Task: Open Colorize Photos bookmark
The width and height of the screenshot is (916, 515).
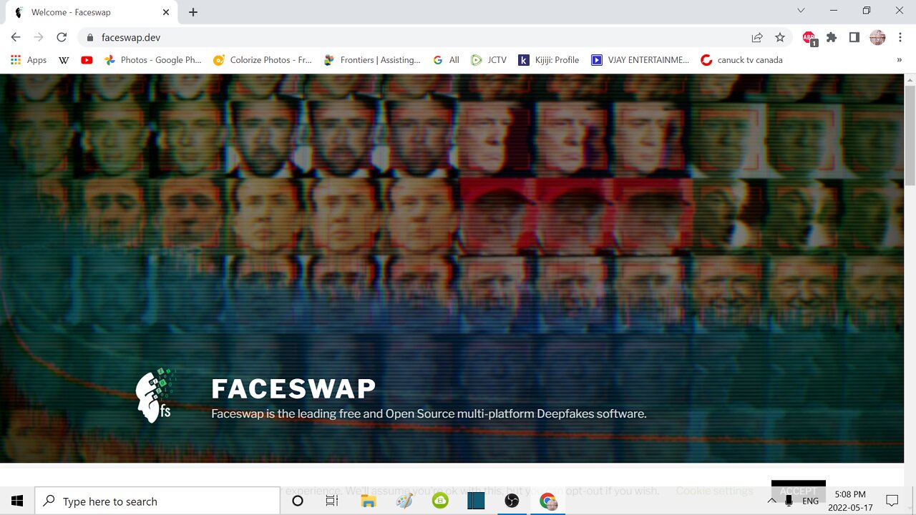Action: (263, 60)
